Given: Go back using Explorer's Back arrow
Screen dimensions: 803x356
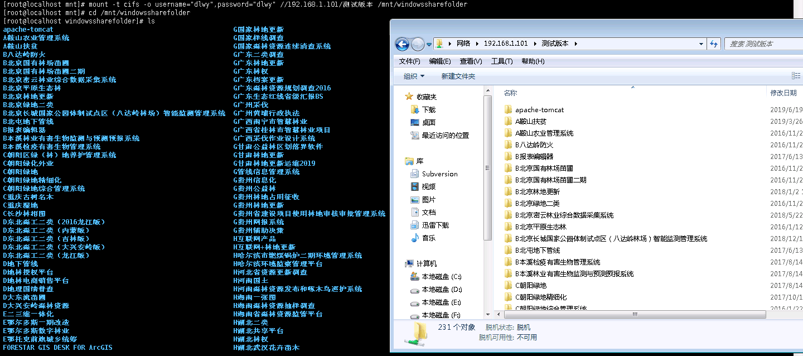Looking at the screenshot, I should [402, 44].
